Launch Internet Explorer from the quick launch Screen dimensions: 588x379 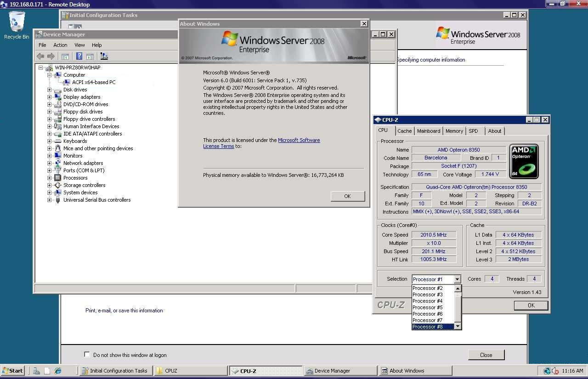pyautogui.click(x=58, y=371)
